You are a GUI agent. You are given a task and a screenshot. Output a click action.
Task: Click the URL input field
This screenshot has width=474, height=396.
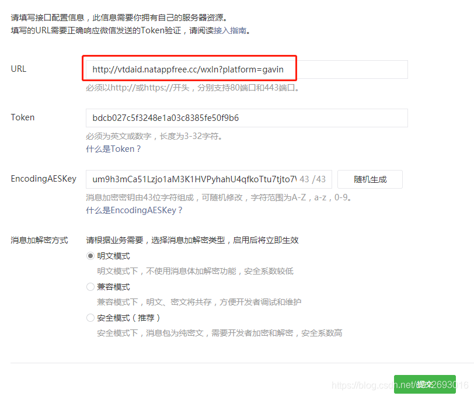(x=247, y=70)
